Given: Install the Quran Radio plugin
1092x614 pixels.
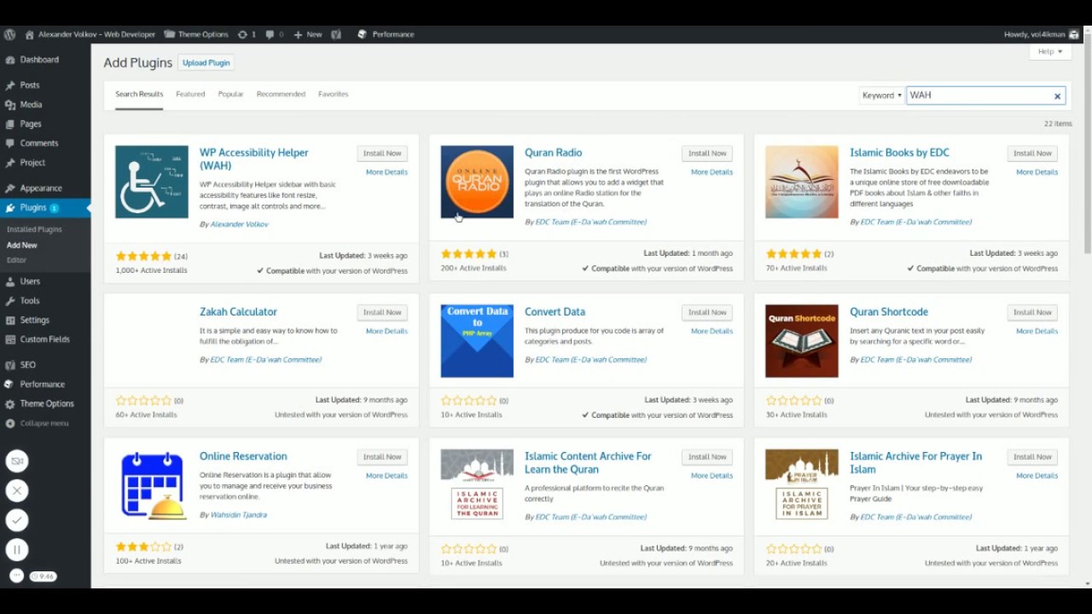Looking at the screenshot, I should point(707,153).
